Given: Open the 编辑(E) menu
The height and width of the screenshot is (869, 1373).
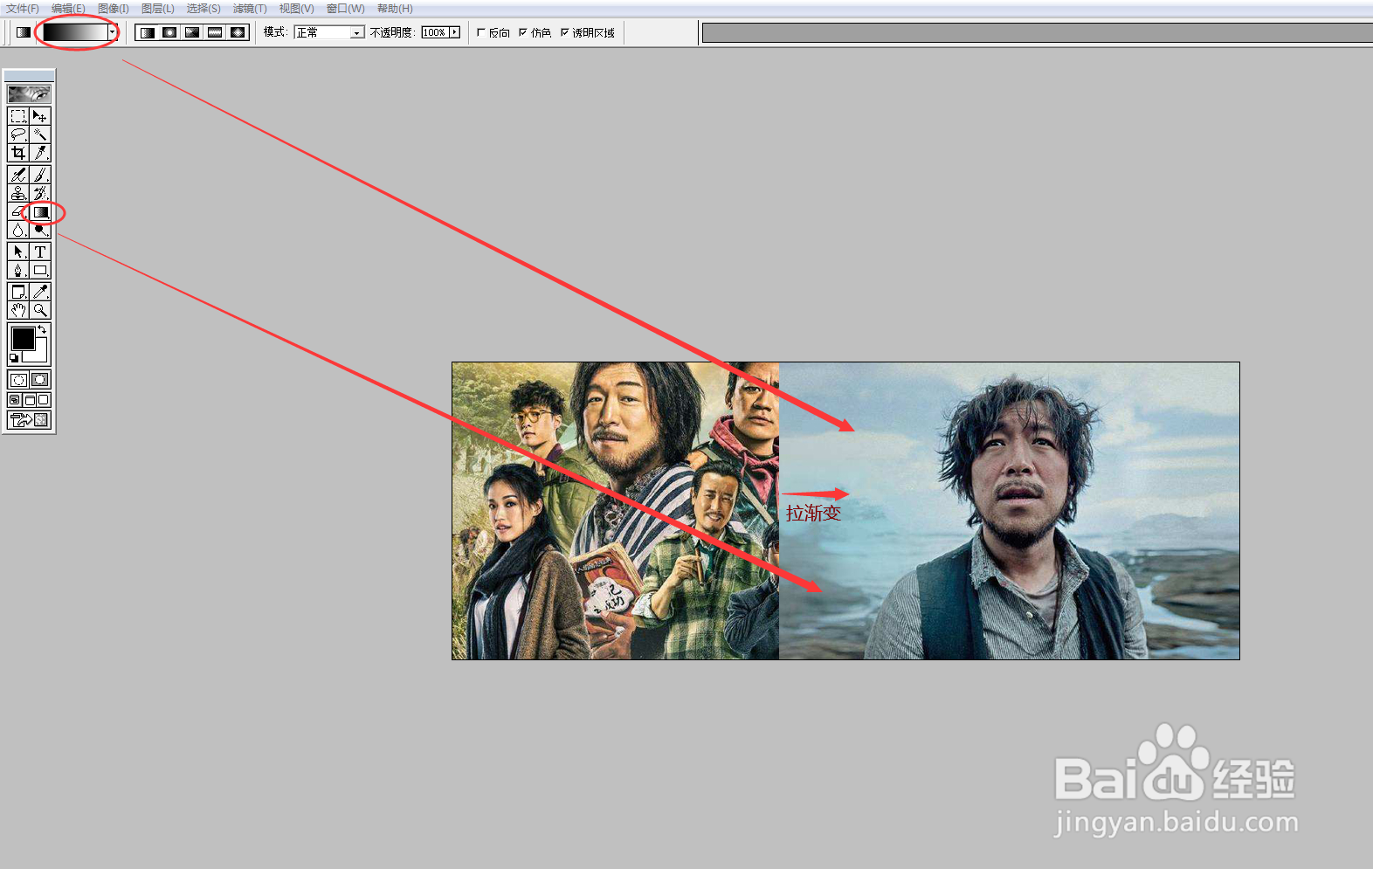Looking at the screenshot, I should (x=68, y=9).
